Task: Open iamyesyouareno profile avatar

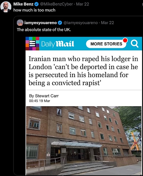Action: [x=20, y=23]
